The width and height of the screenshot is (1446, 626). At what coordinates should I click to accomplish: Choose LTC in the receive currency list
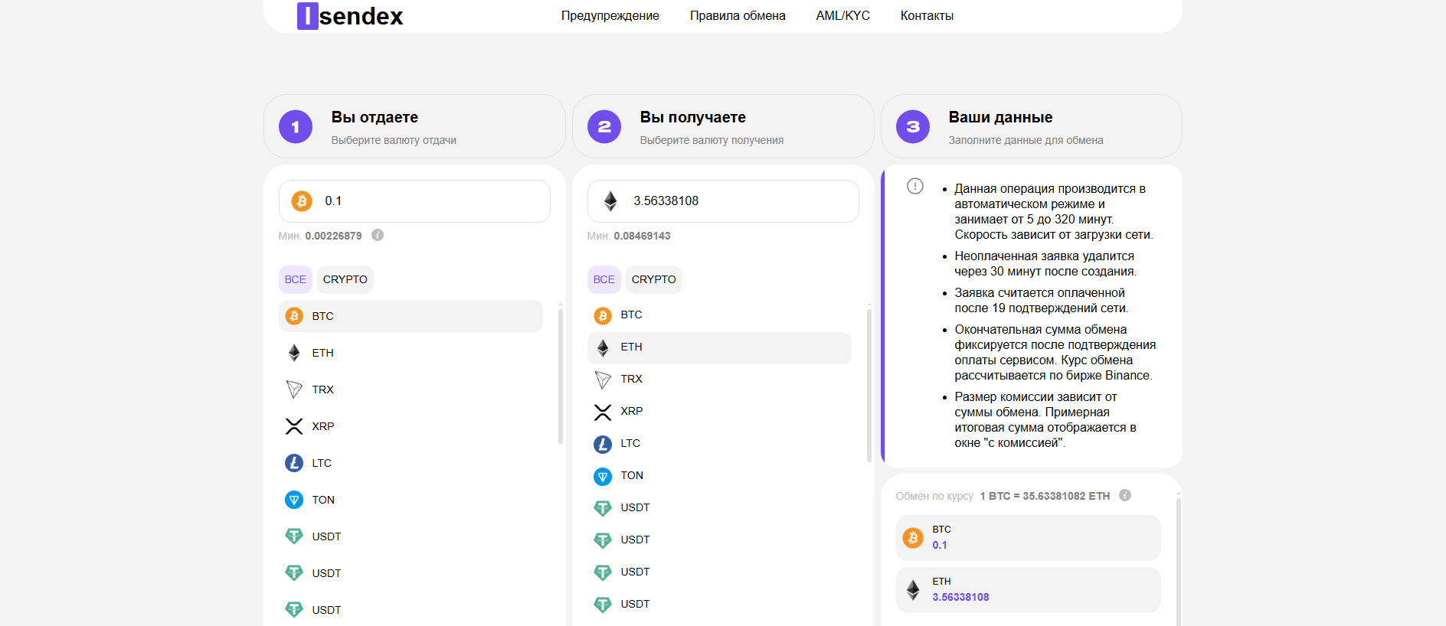pyautogui.click(x=719, y=443)
